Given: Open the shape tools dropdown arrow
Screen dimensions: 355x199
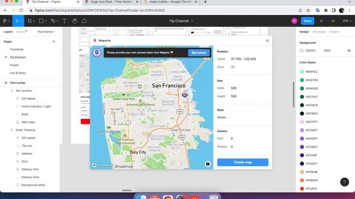Looking at the screenshot, I should pyautogui.click(x=45, y=21).
